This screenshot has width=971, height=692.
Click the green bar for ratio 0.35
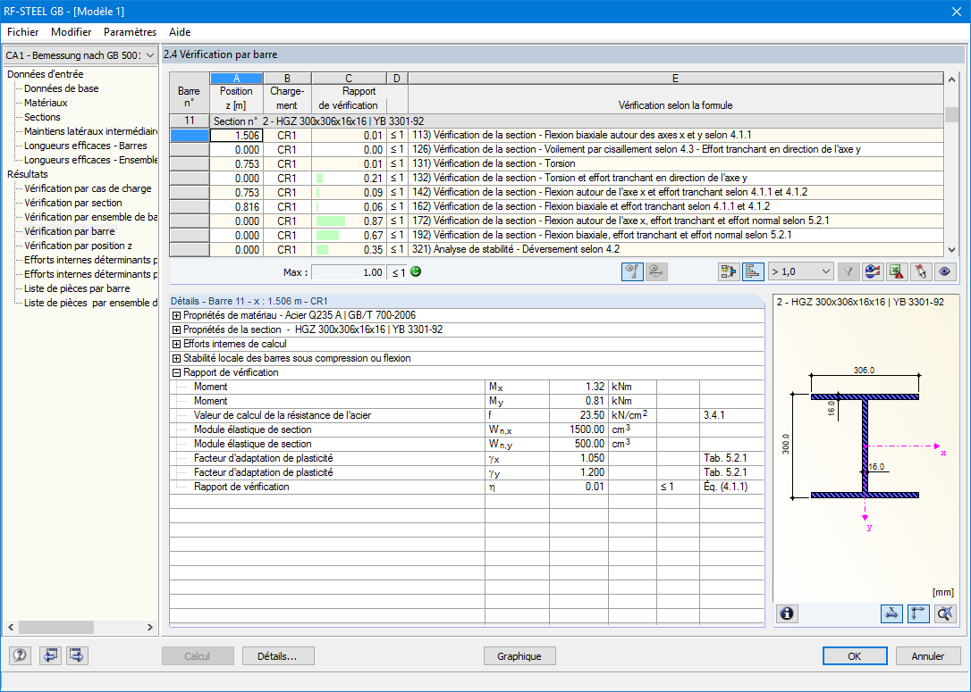[x=322, y=249]
